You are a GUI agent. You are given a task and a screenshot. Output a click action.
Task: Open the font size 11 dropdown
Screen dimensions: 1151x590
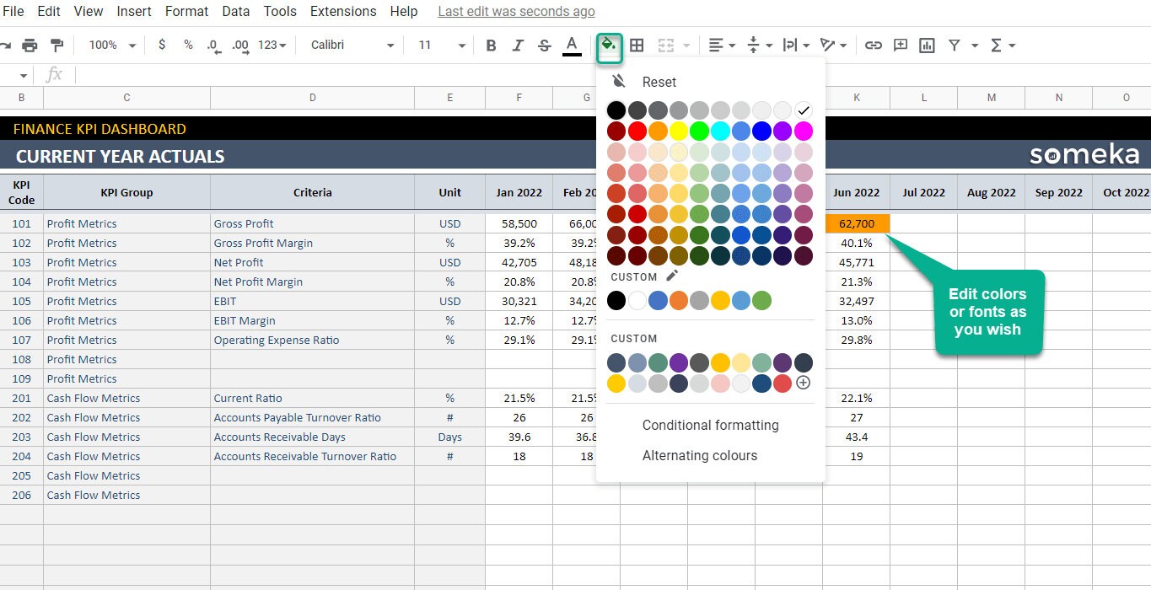pos(442,46)
